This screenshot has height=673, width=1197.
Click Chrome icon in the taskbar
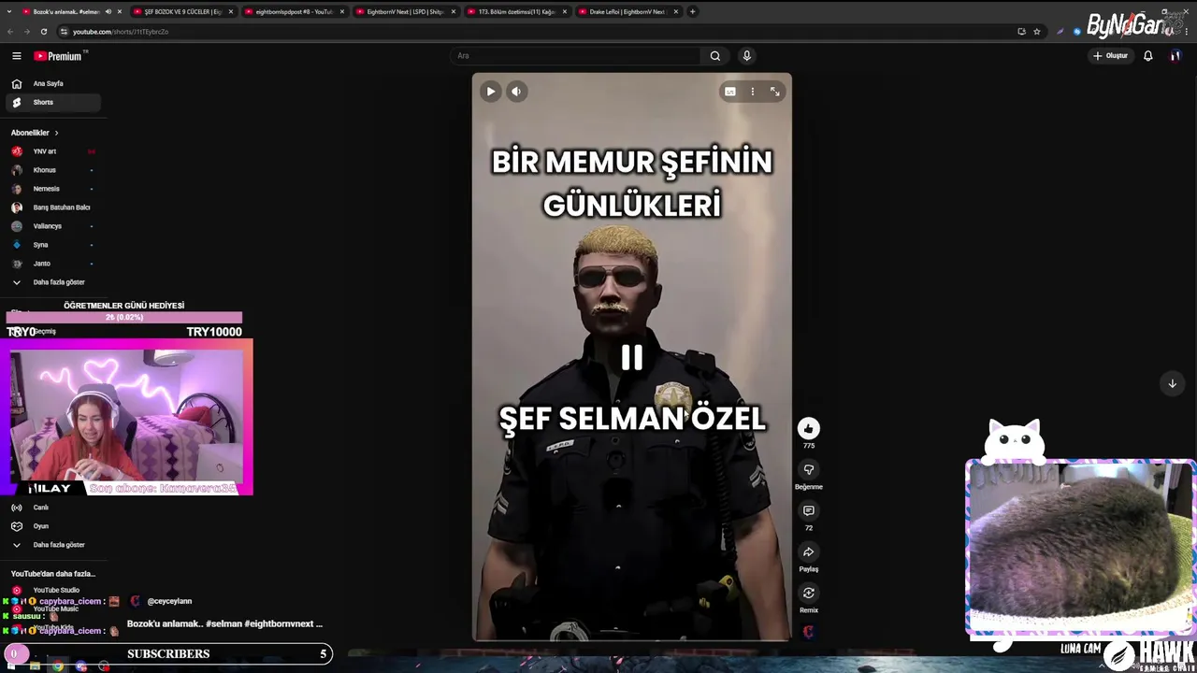coord(58,666)
